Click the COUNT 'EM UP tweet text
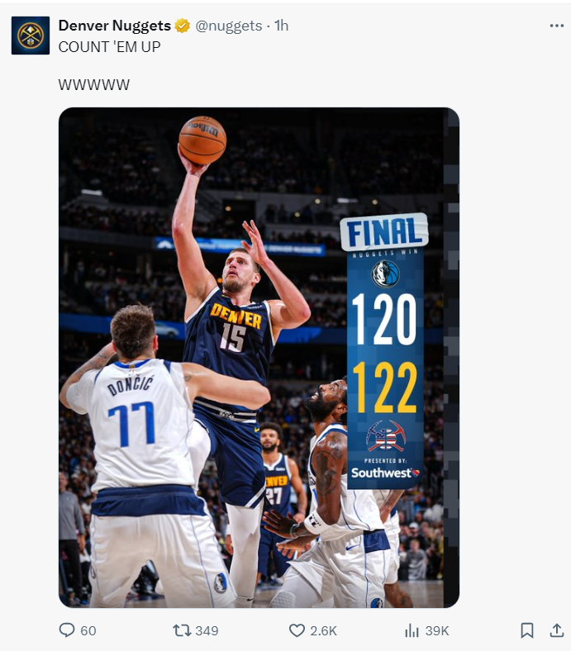 pos(109,47)
